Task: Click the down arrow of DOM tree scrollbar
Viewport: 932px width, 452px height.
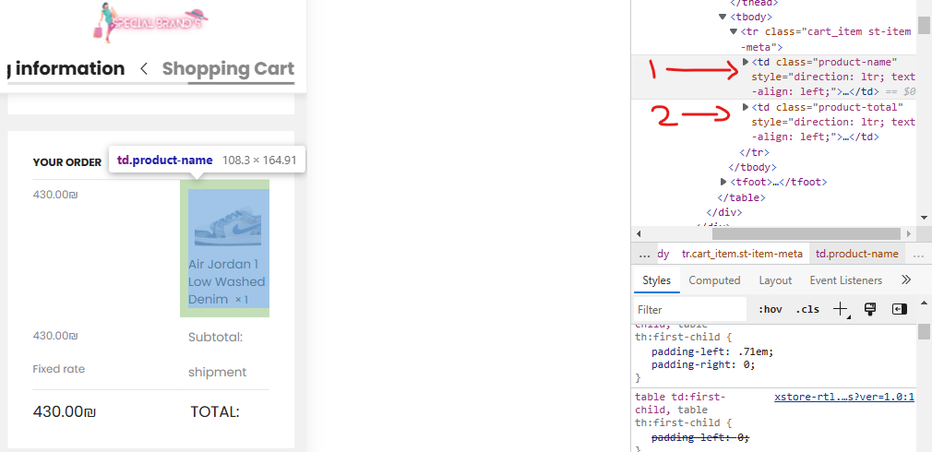Action: 923,218
